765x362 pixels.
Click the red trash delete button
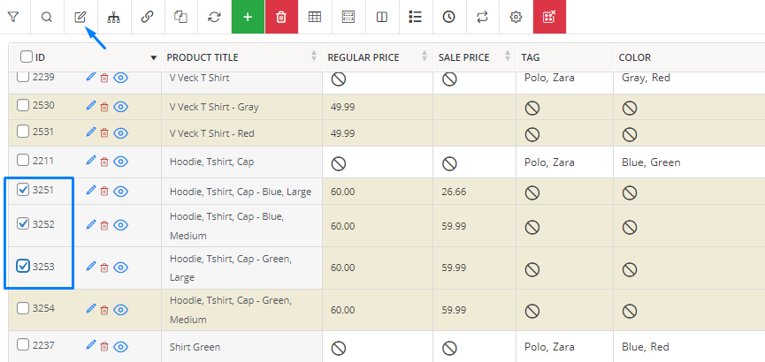[x=281, y=17]
